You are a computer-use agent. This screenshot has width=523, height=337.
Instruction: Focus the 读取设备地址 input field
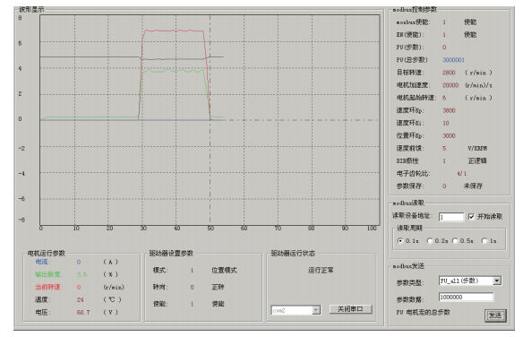pos(451,217)
